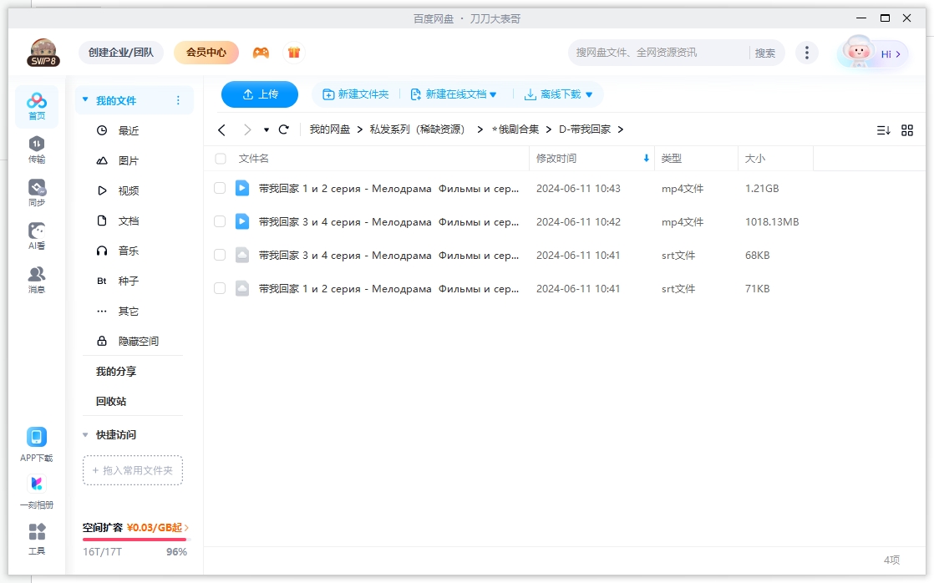Image resolution: width=934 pixels, height=583 pixels.
Task: Open the 传输 transfers panel
Action: pos(35,149)
